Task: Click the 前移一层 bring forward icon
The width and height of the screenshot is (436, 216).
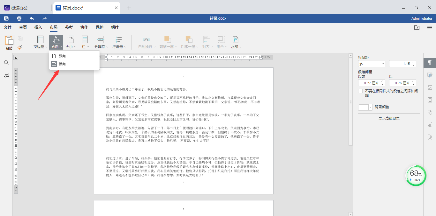Action: 167,39
